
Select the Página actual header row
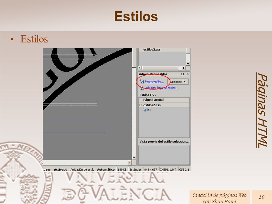click(x=164, y=100)
